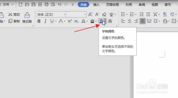Click the Justify alignment icon
This screenshot has width=178, height=98.
tap(143, 21)
